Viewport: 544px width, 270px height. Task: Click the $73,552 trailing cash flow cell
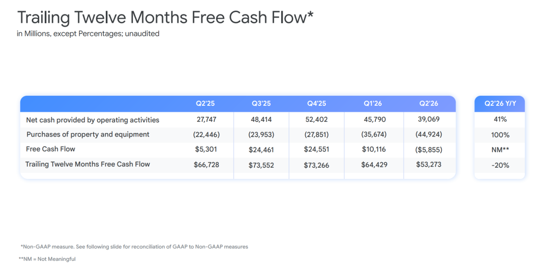click(x=261, y=165)
